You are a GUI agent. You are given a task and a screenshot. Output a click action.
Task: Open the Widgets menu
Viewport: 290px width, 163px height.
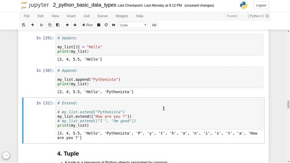tap(122, 16)
